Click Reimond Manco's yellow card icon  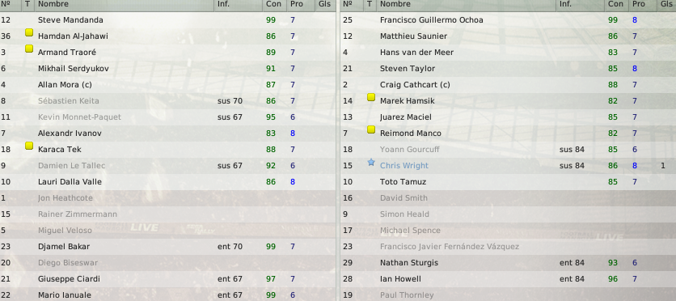point(371,129)
